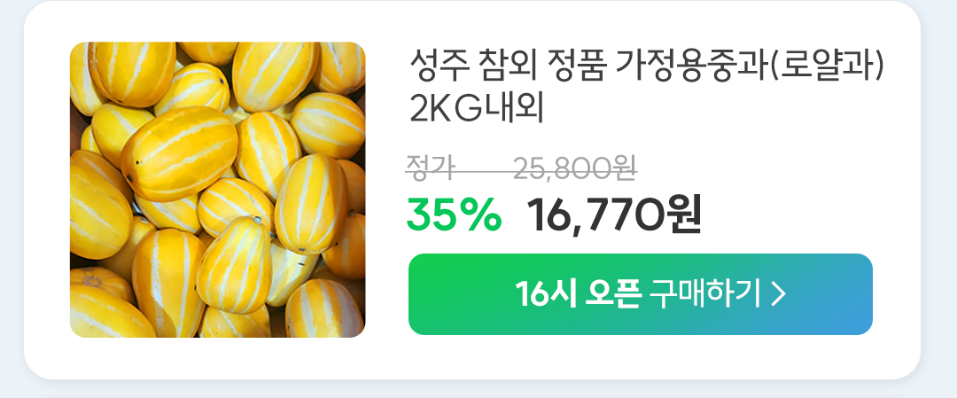Click the bottom-right corner of melon photo
The image size is (957, 398).
[356, 328]
